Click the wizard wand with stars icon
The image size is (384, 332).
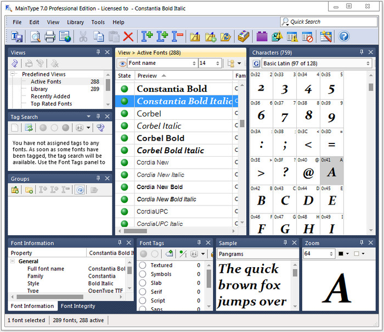click(x=326, y=37)
